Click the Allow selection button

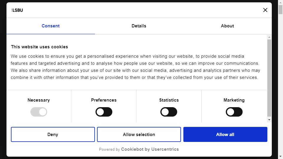click(x=139, y=135)
